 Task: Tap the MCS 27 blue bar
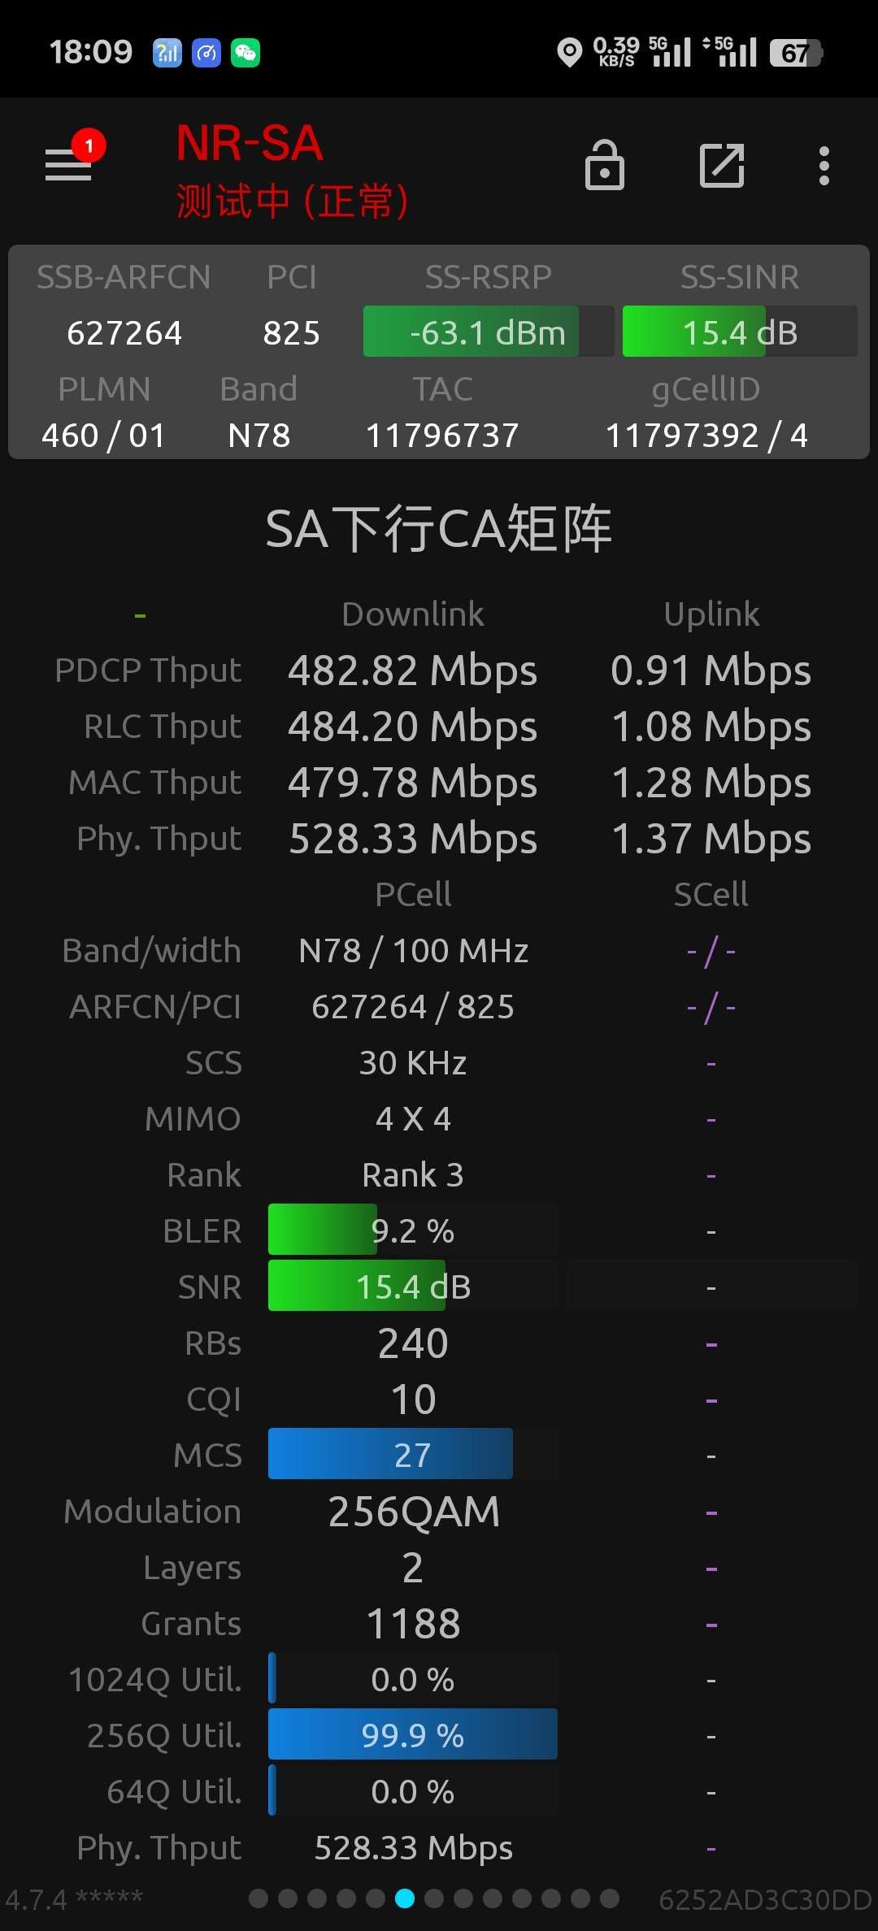[x=413, y=1454]
